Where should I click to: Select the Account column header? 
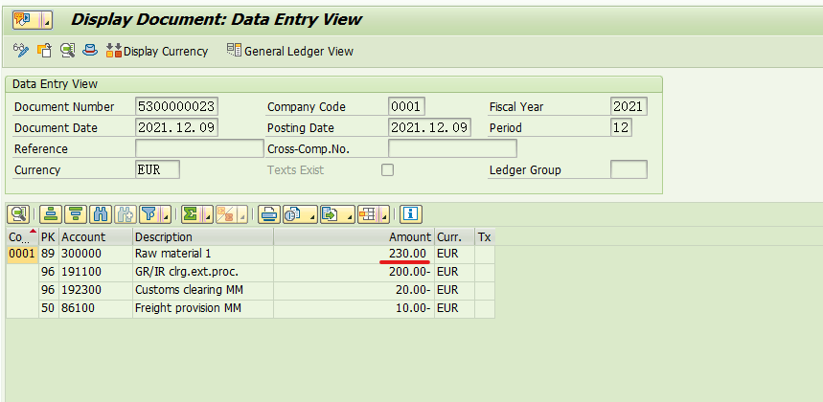click(x=96, y=237)
